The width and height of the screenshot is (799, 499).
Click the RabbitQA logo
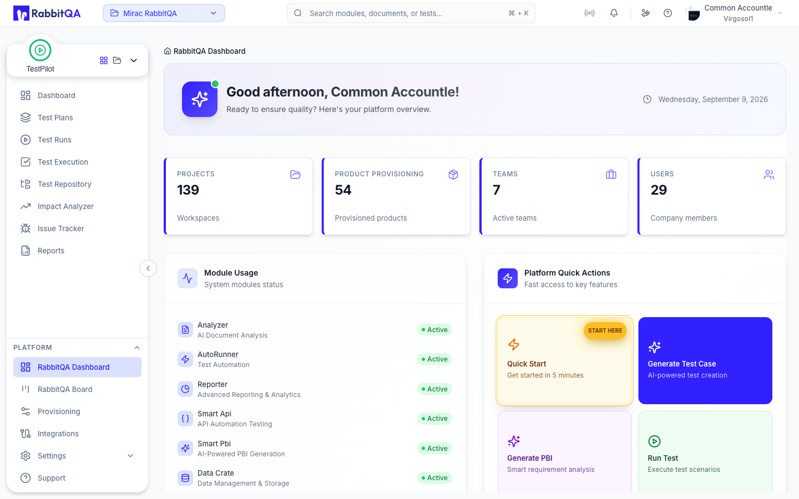(x=47, y=13)
